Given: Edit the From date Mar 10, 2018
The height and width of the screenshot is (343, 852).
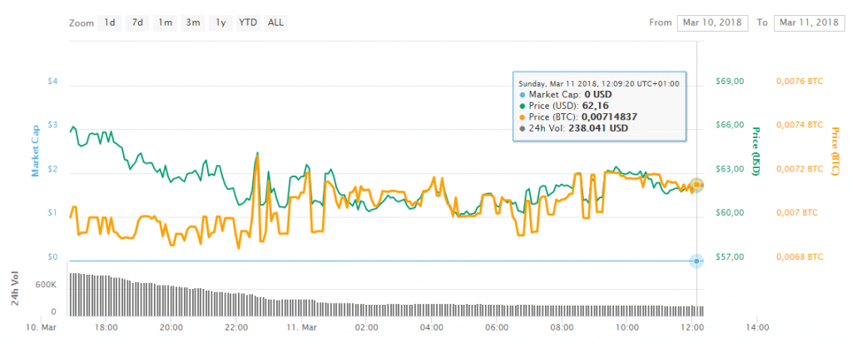Looking at the screenshot, I should pyautogui.click(x=712, y=22).
